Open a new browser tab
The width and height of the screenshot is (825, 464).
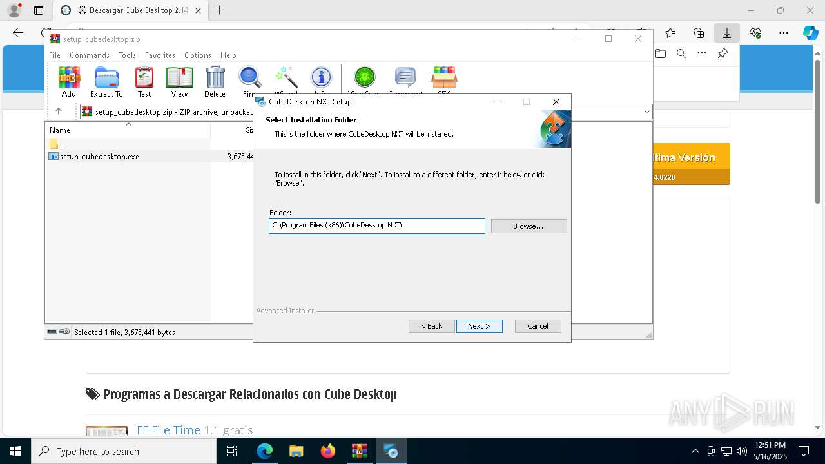coord(220,10)
